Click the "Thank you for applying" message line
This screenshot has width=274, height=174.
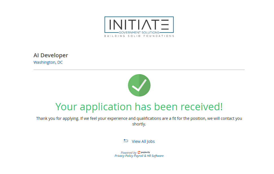tap(139, 118)
